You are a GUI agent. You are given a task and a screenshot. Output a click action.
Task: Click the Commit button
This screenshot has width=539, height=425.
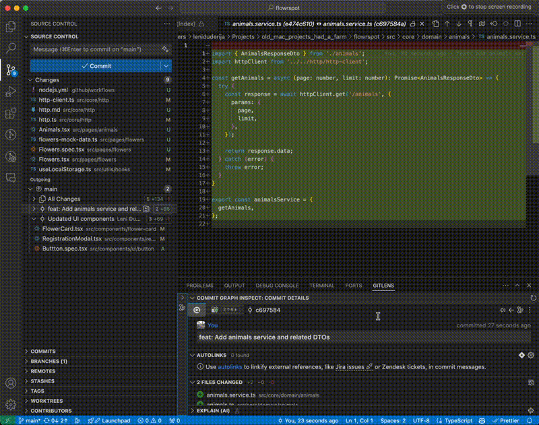[x=96, y=66]
